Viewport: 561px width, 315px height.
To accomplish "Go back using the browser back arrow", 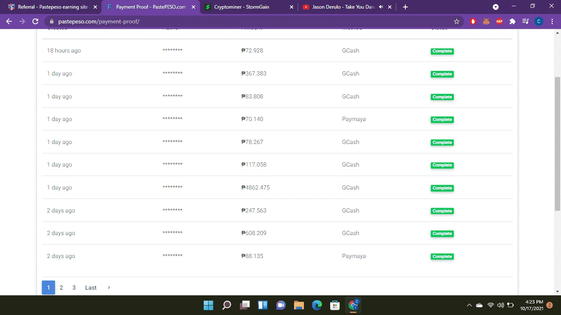I will (9, 21).
